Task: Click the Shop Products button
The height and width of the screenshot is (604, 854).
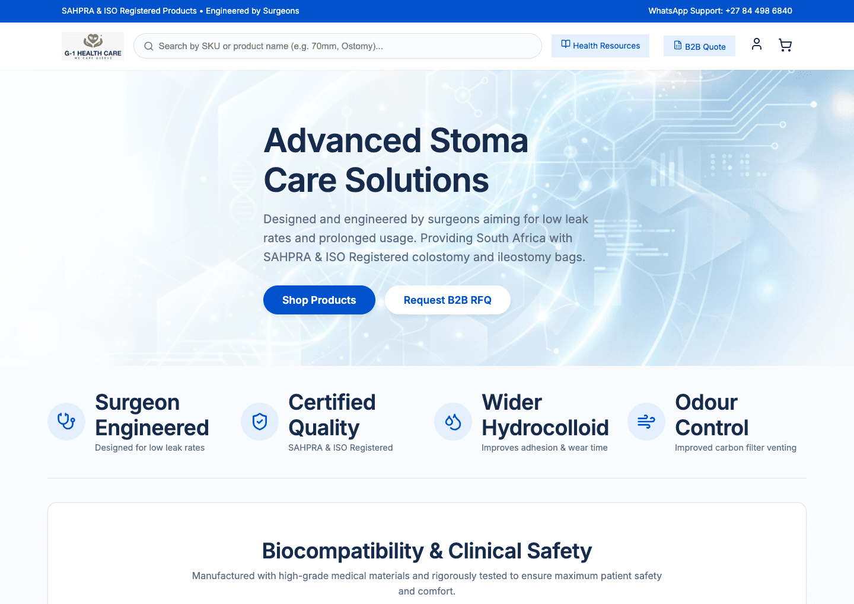Action: pos(319,300)
